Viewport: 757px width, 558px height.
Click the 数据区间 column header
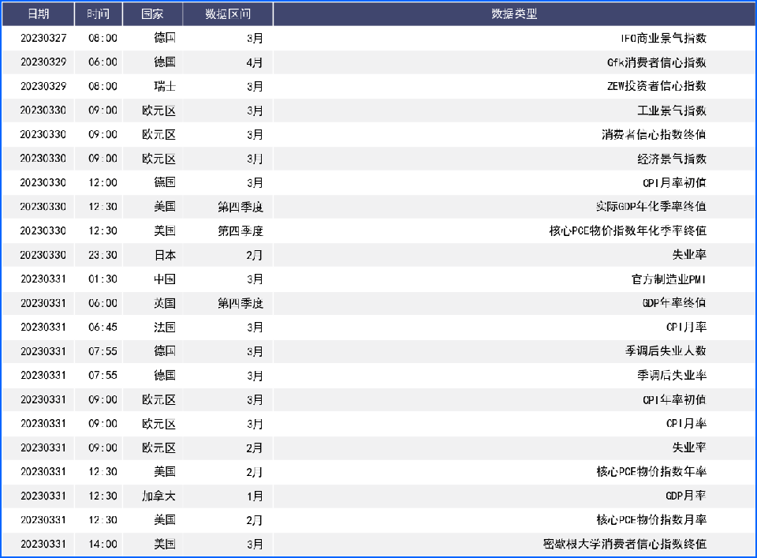tap(228, 14)
